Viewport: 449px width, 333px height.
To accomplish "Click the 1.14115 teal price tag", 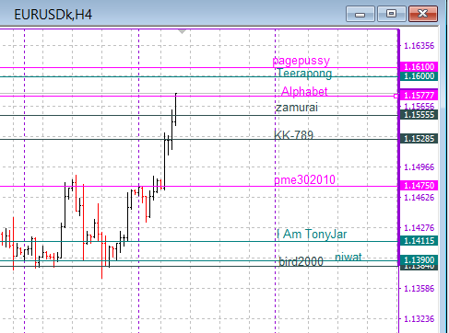I will [419, 241].
